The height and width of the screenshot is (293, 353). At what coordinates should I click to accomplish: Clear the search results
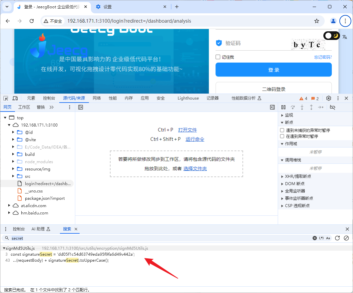click(x=346, y=238)
